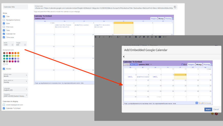Viewport: 223px width, 126px height.
Task: Insert link using chain icon
Action: coord(140,37)
